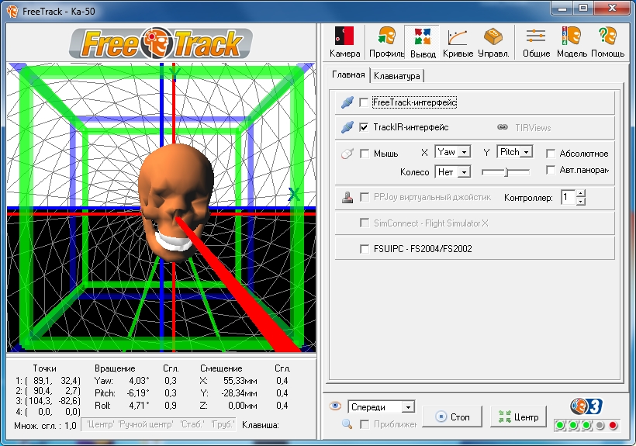This screenshot has height=446, width=636.
Task: Click the Множ. сгл. : 1,0 text
Action: (x=45, y=425)
